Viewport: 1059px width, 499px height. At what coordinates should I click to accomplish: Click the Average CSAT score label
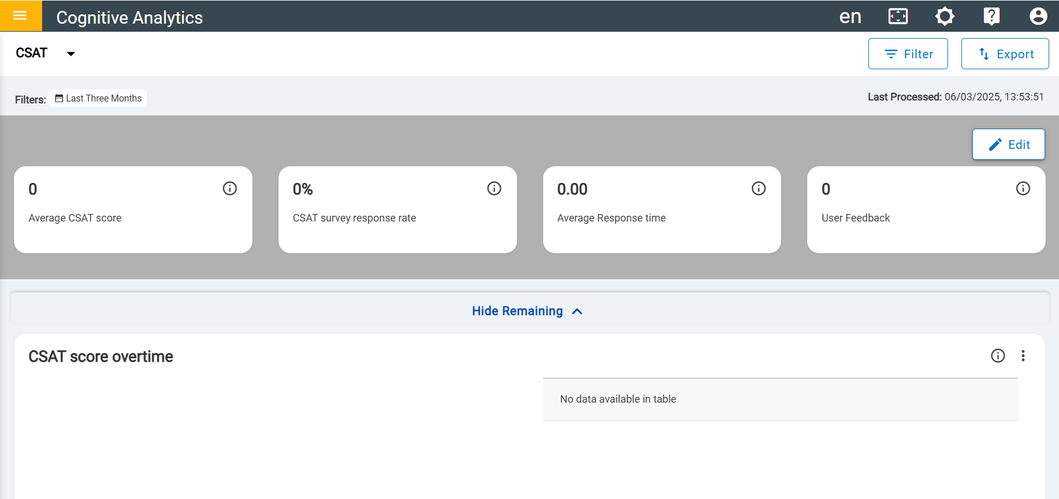point(75,218)
